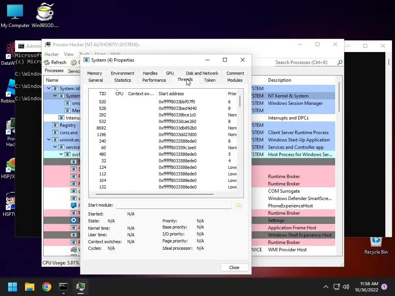Viewport: 395px width, 296px height.
Task: Open the My Computer desktop icon
Action: click(15, 15)
